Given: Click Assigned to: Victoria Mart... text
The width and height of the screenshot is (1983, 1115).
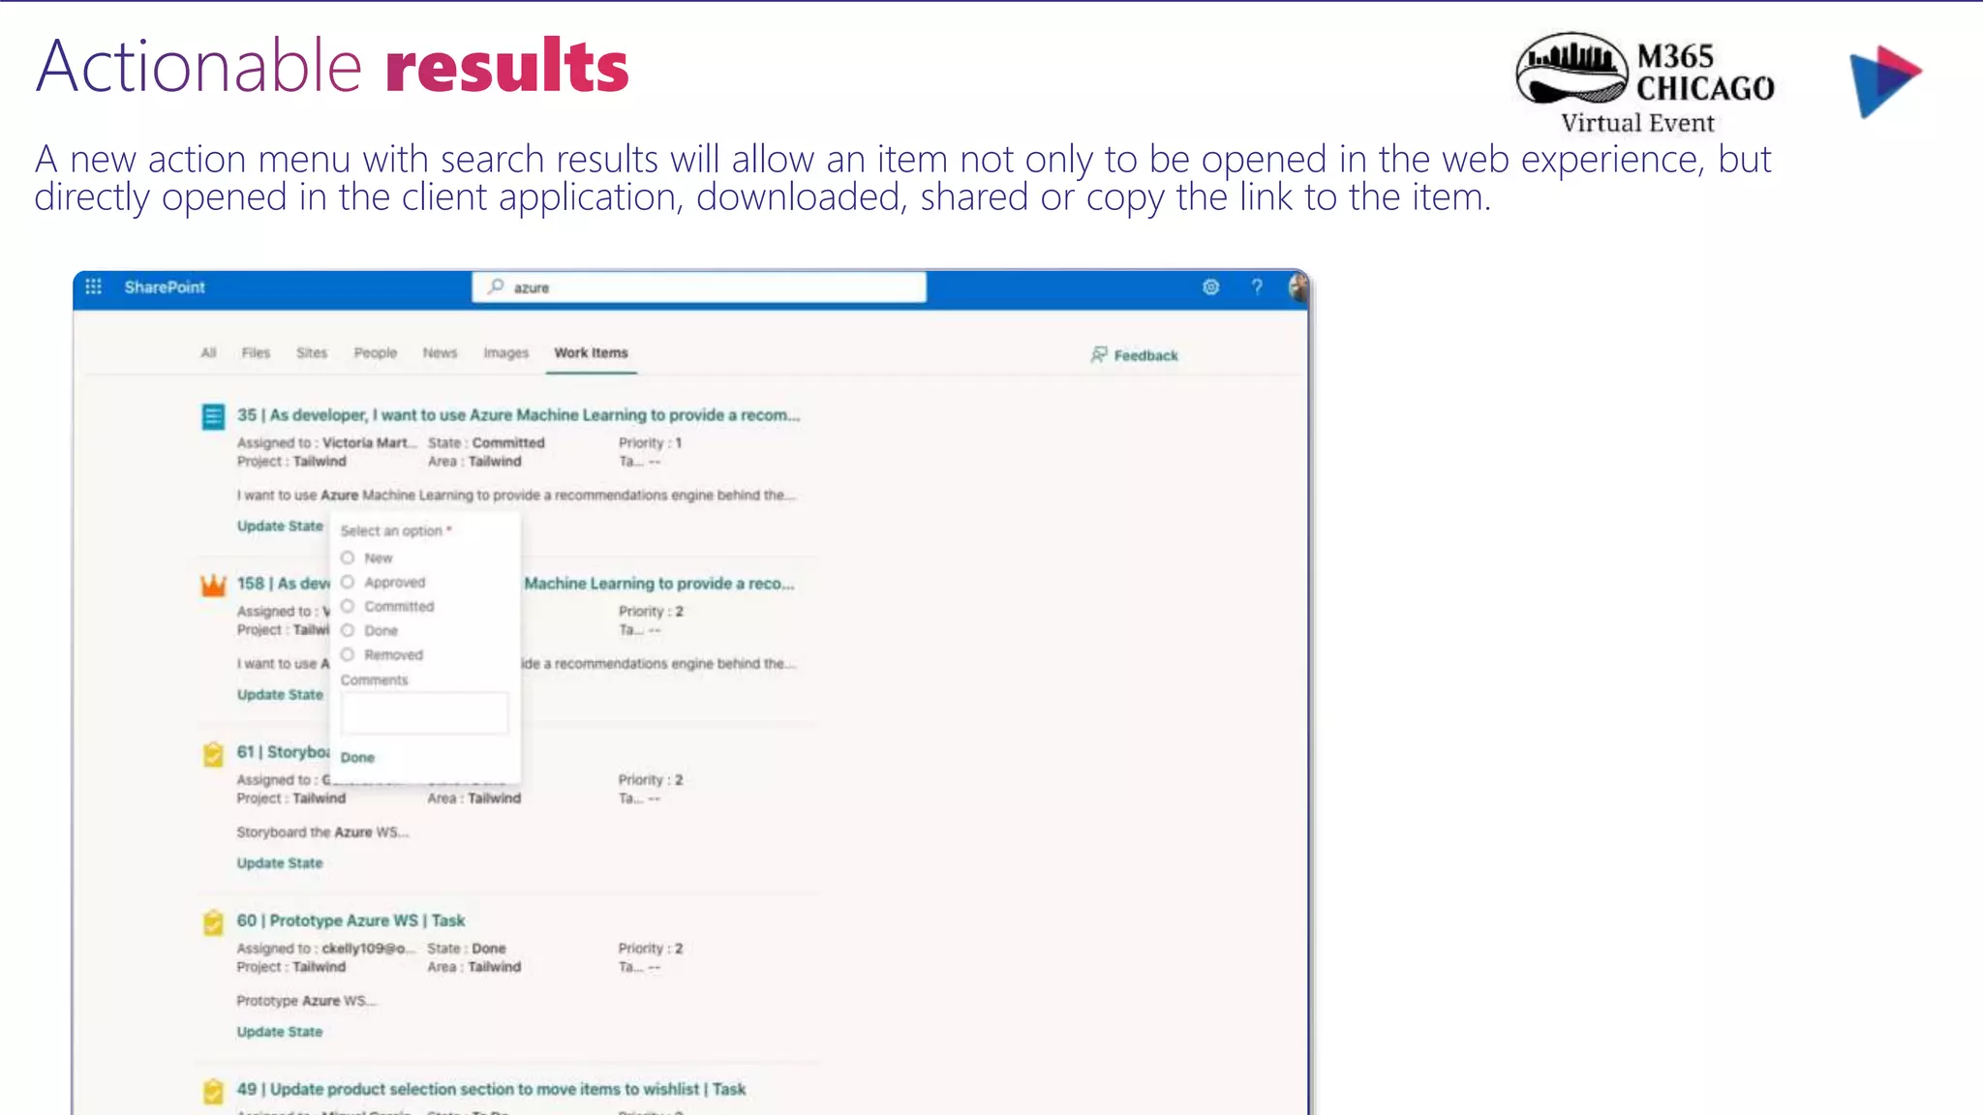Looking at the screenshot, I should pyautogui.click(x=326, y=442).
